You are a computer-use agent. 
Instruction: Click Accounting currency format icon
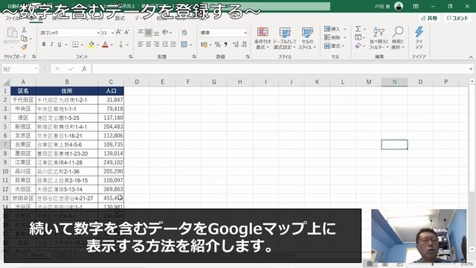tap(204, 45)
